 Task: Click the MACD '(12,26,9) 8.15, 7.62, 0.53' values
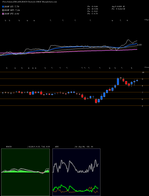tap(38, 147)
